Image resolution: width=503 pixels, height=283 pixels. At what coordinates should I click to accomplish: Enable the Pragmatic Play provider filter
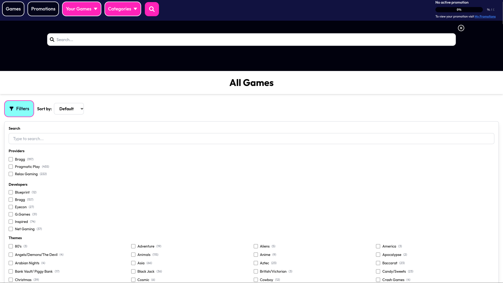tap(11, 166)
